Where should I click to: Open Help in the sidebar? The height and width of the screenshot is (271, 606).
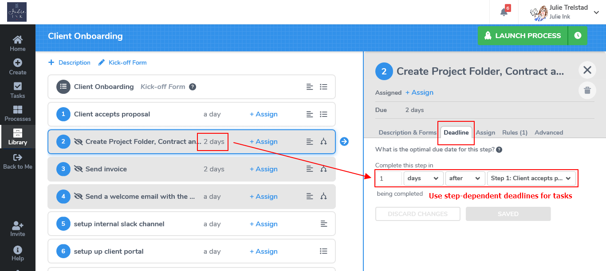tap(18, 253)
